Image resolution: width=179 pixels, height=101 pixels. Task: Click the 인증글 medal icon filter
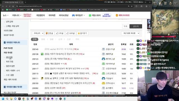(x=47, y=33)
